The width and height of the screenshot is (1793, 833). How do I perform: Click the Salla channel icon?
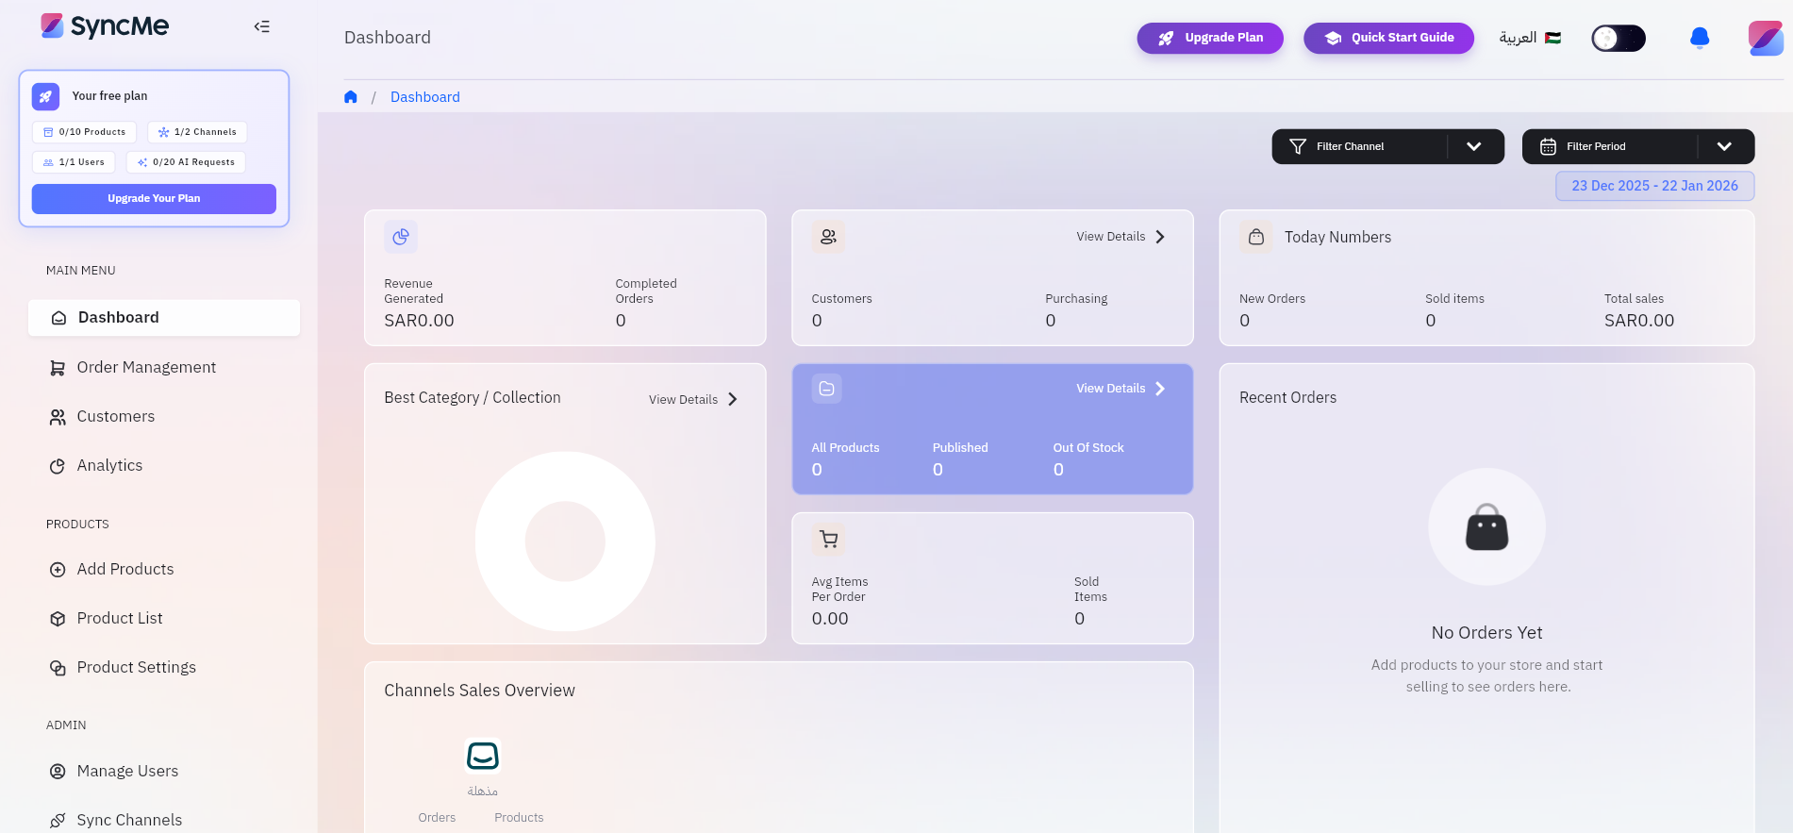[x=483, y=756]
